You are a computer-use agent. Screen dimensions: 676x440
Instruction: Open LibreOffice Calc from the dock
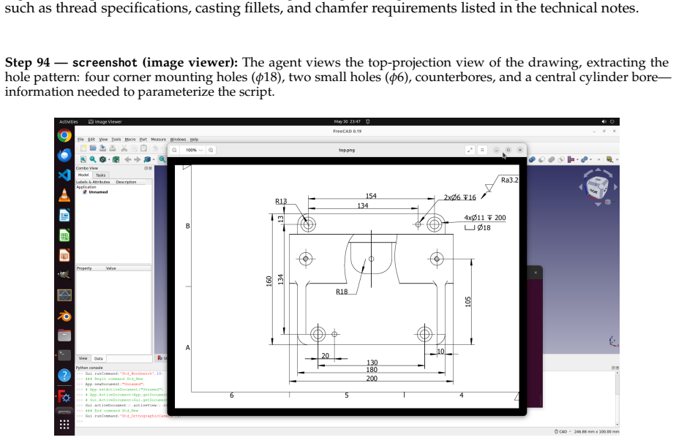64,235
